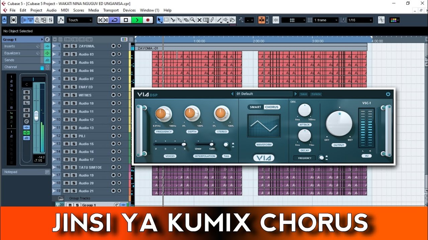Expand the Equalizers section in Inspector

(x=22, y=53)
